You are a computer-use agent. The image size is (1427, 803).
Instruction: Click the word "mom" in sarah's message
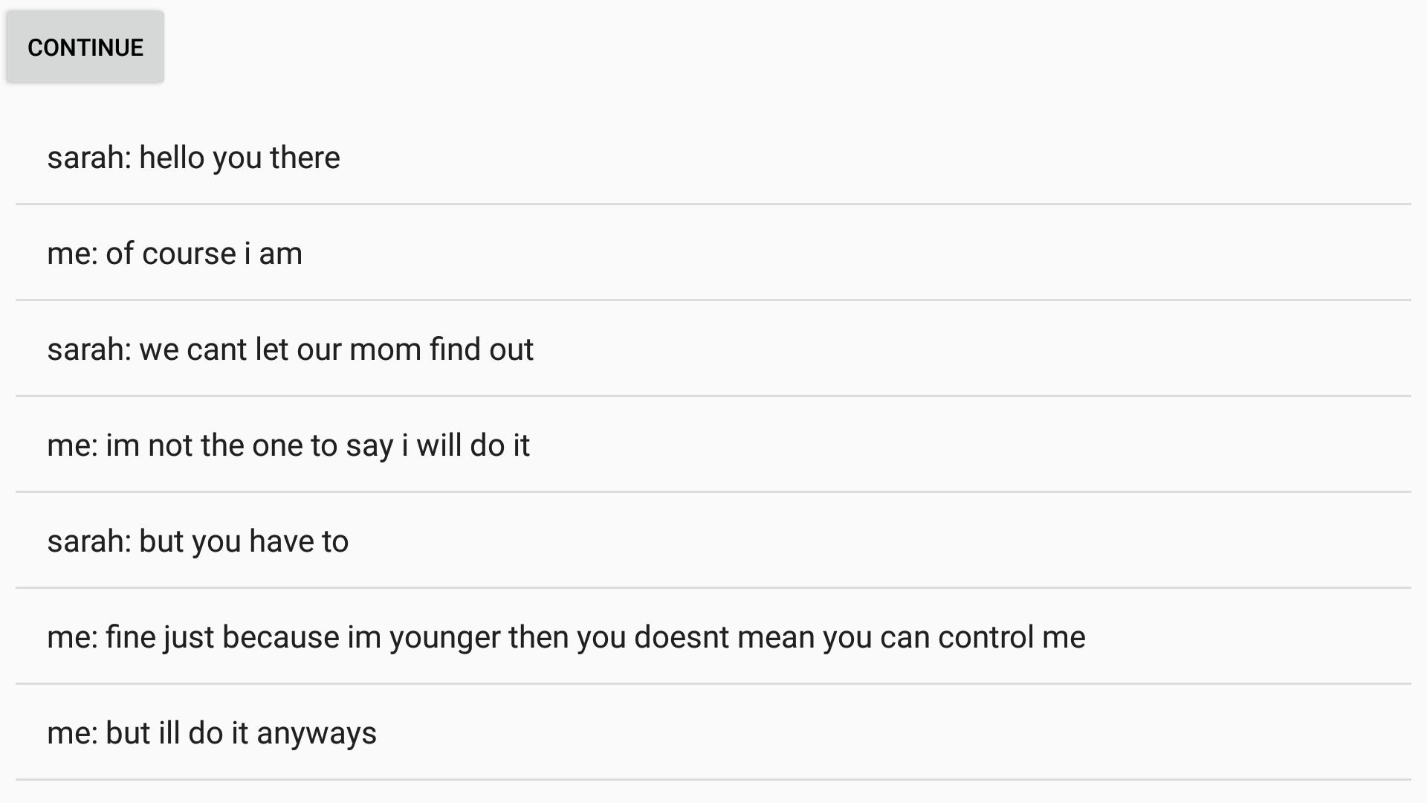[385, 349]
